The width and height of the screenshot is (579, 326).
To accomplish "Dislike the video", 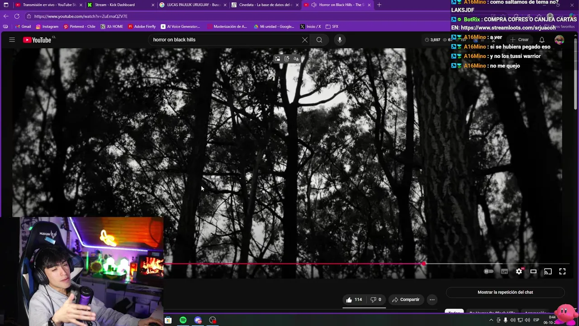I will point(376,300).
